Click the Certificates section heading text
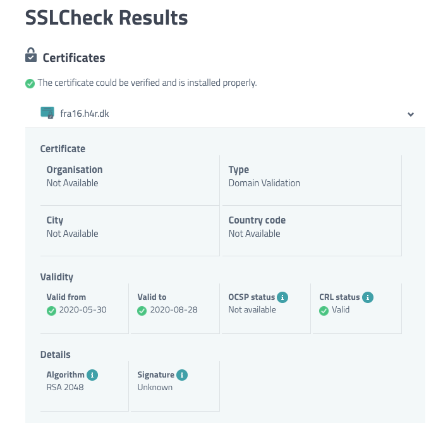This screenshot has height=423, width=431. tap(74, 58)
